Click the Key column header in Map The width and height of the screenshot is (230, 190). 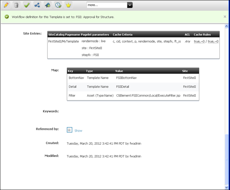pos(71,71)
